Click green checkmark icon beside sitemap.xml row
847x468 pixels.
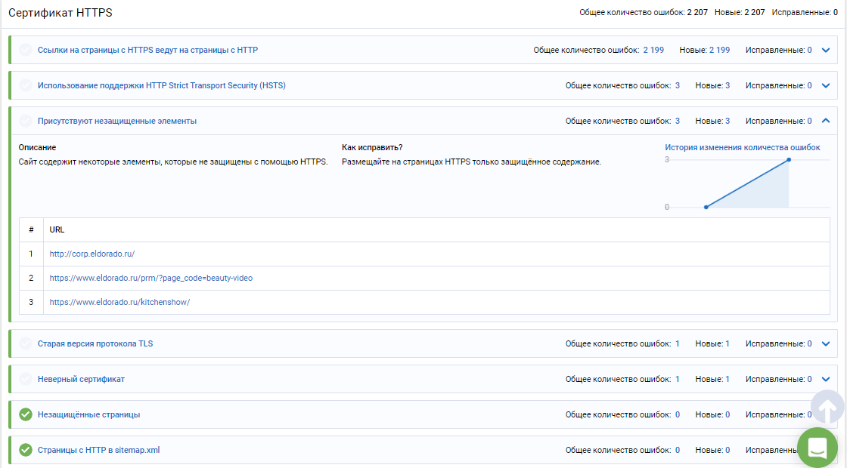26,450
